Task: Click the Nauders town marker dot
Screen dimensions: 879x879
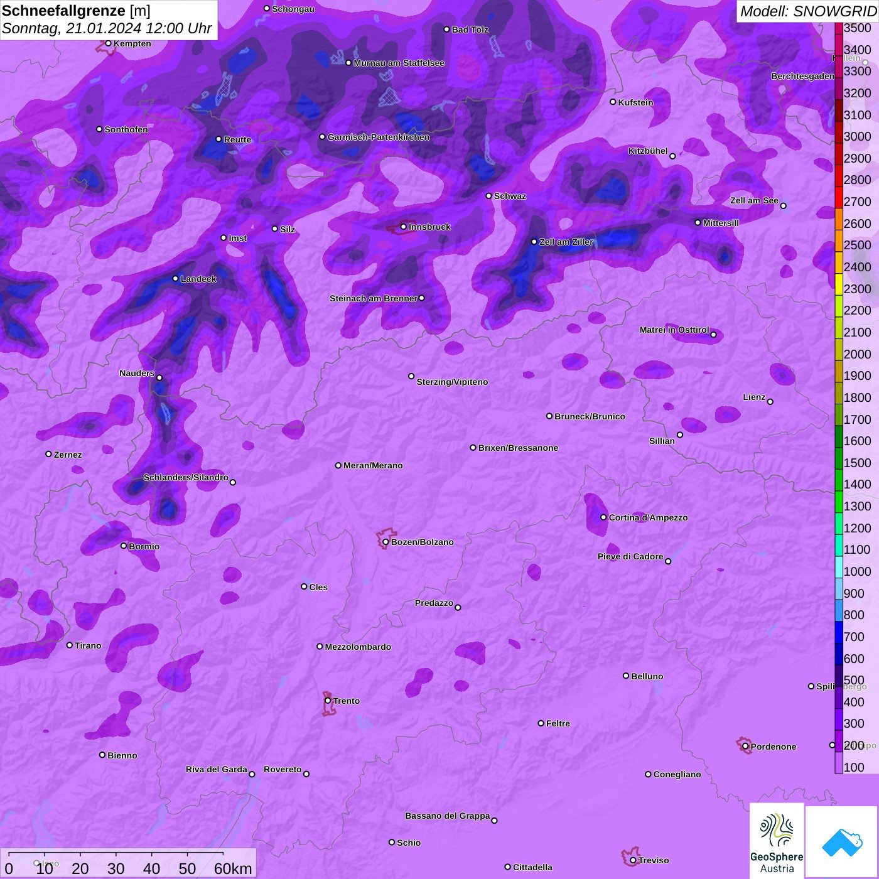Action: [x=159, y=378]
